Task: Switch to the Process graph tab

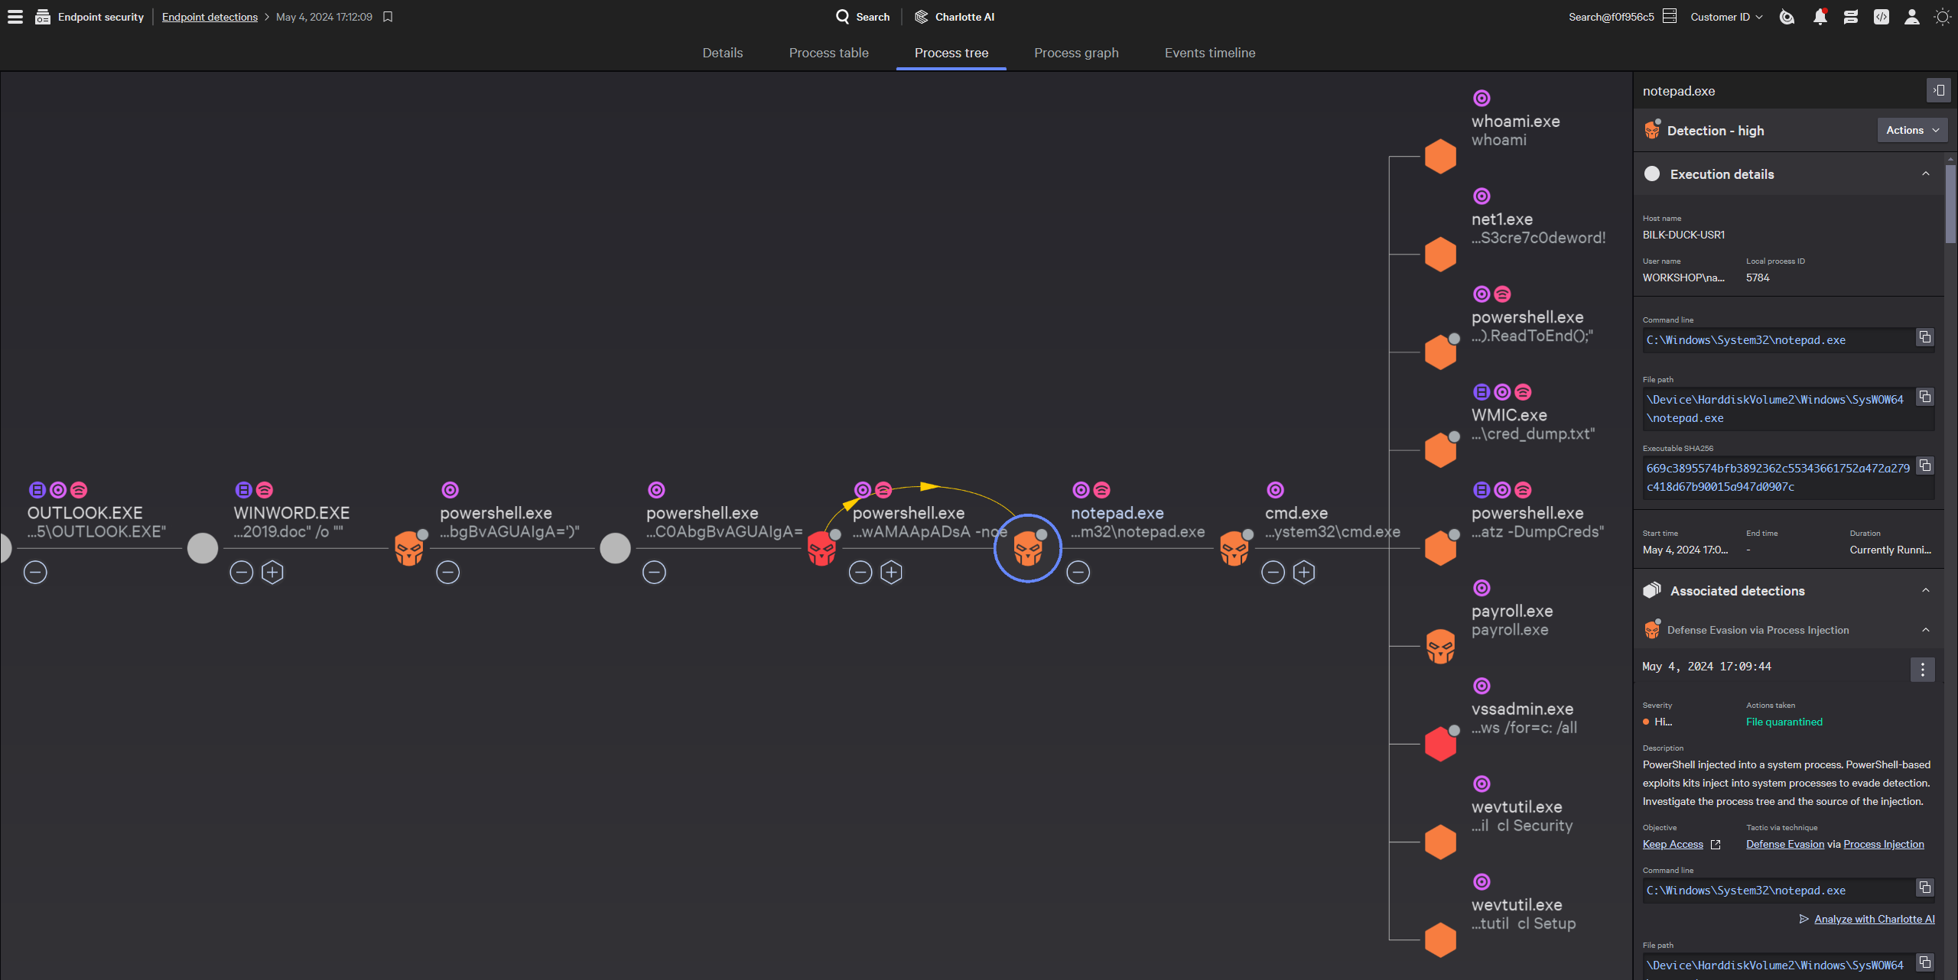Action: 1075,53
